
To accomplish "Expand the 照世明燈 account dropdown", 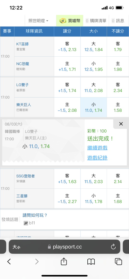I will coord(38,21).
